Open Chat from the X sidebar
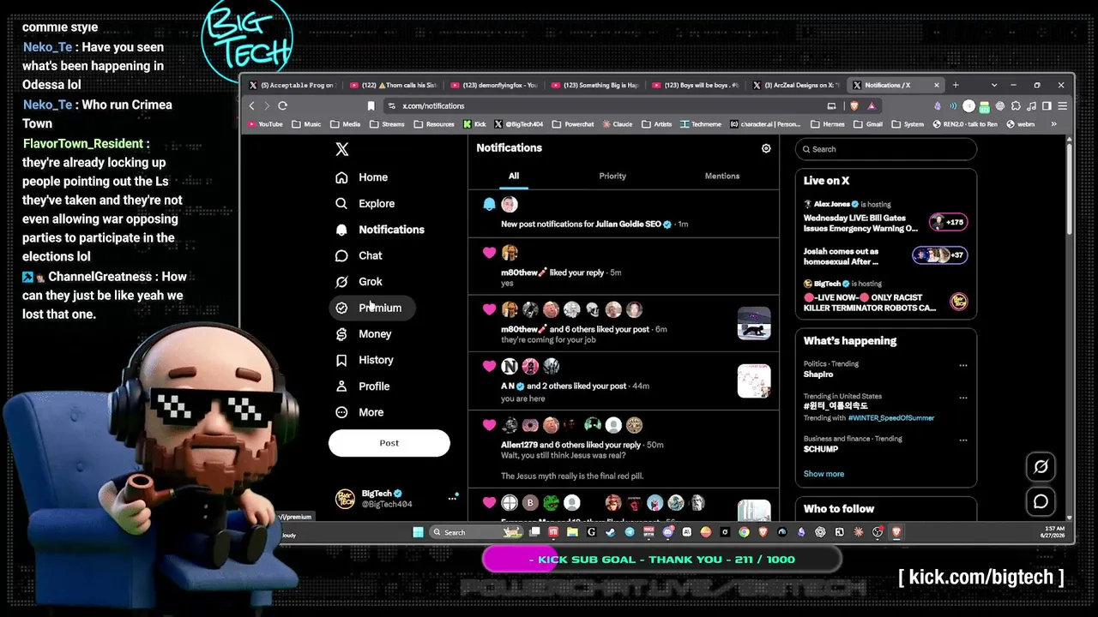The width and height of the screenshot is (1098, 617). [359, 255]
